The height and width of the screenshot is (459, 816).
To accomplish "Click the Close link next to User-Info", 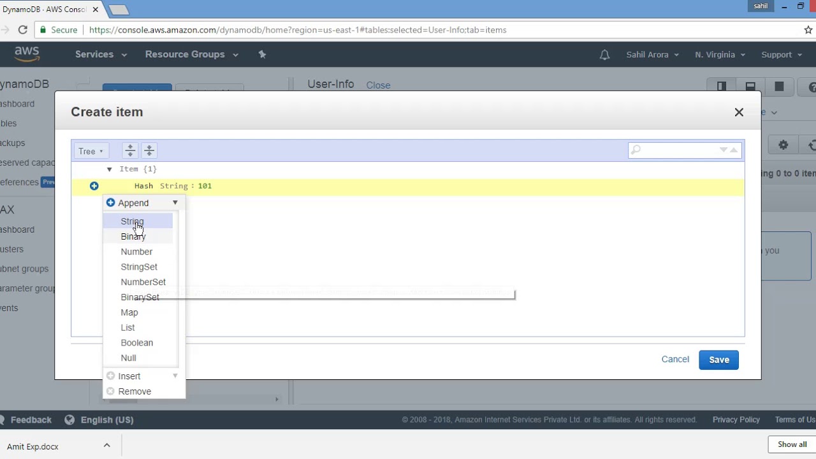I will (x=378, y=85).
